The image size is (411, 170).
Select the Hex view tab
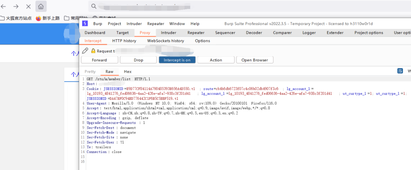[x=127, y=72]
